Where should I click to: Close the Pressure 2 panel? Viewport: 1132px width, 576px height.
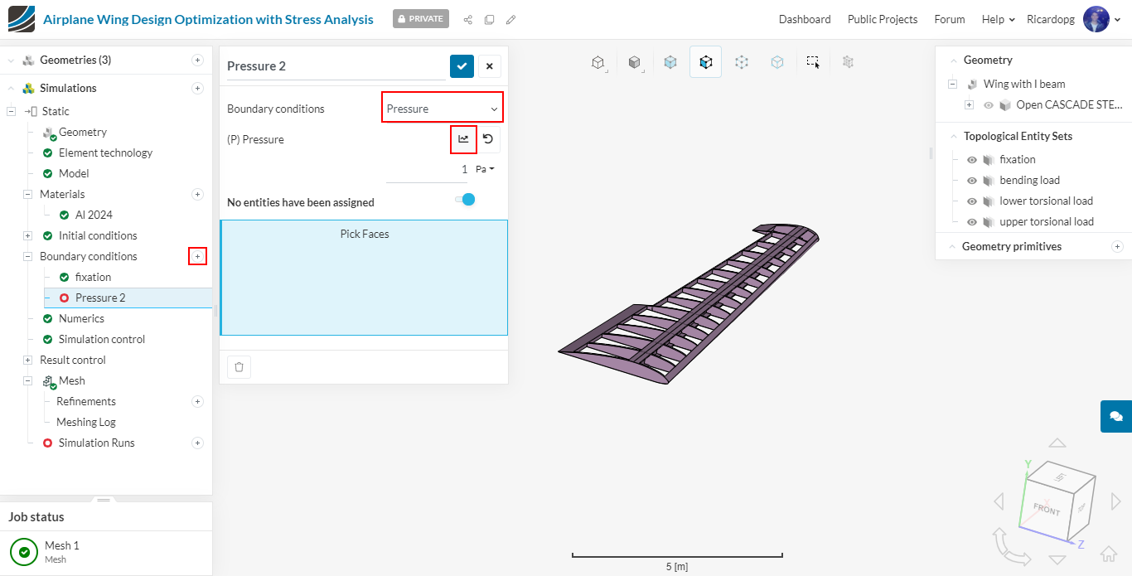tap(489, 66)
